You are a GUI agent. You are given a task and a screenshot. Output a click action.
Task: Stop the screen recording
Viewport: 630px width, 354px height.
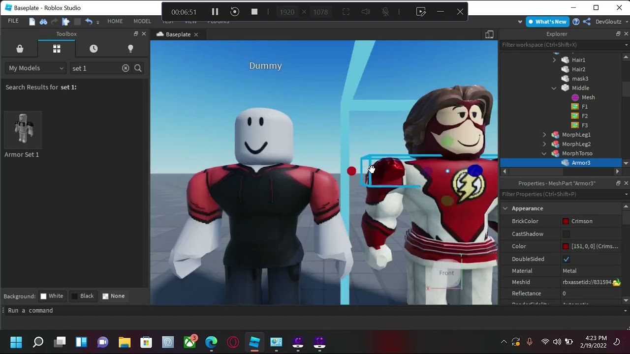tap(254, 12)
